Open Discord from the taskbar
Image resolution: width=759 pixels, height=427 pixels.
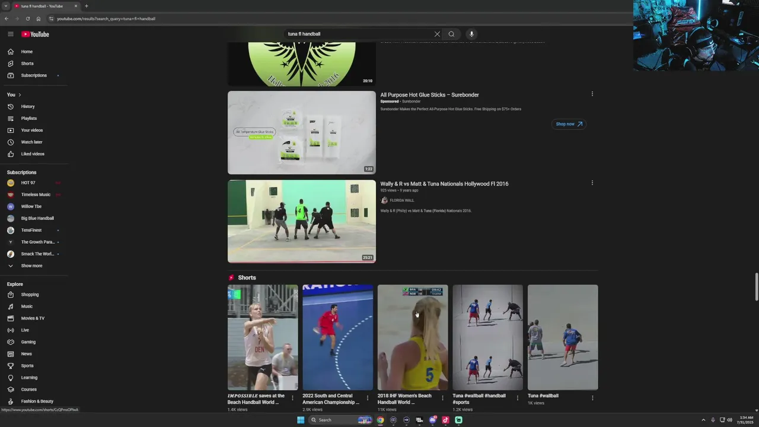coord(433,420)
